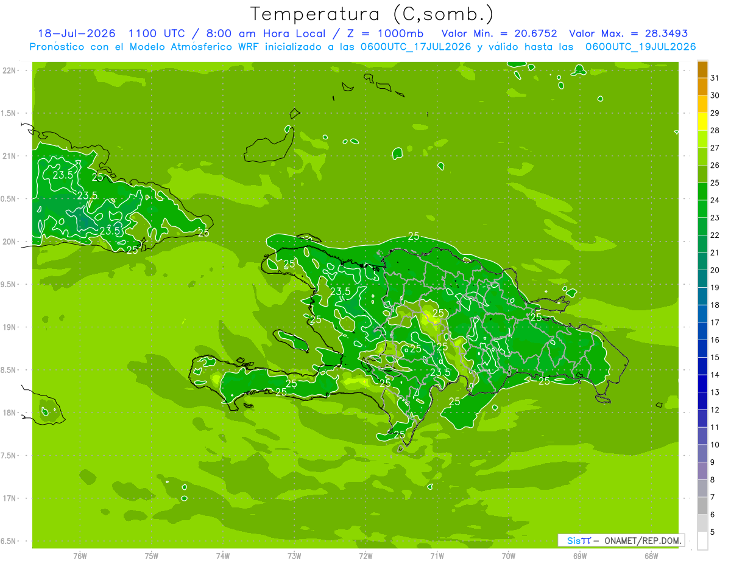Click the '74W' longitude label

point(223,556)
